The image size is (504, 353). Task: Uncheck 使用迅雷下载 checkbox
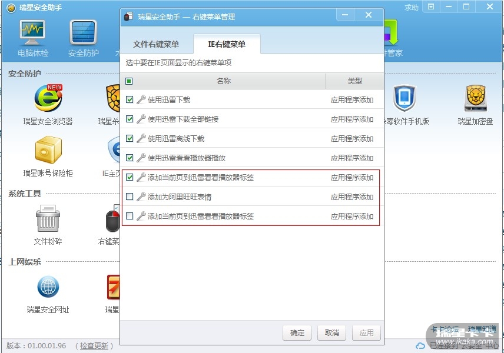[130, 99]
